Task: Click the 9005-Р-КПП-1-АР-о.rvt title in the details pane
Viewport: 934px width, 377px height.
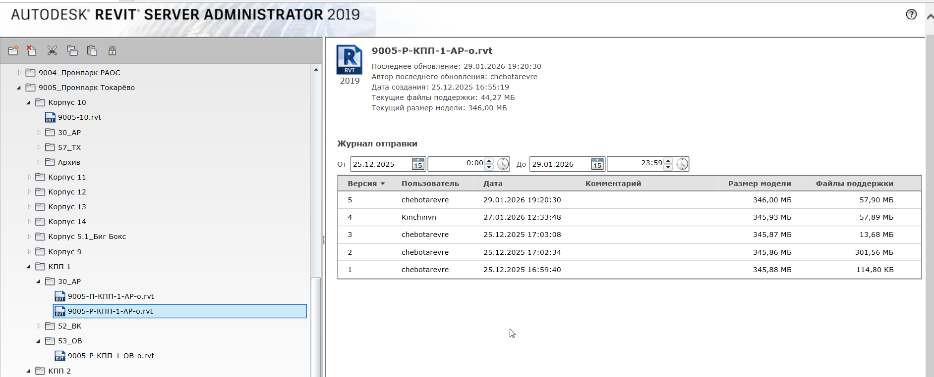Action: 432,50
